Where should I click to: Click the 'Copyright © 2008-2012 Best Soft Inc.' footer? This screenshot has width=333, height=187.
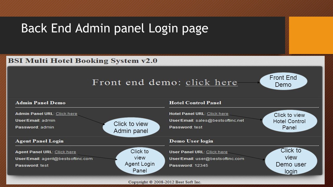[165, 182]
